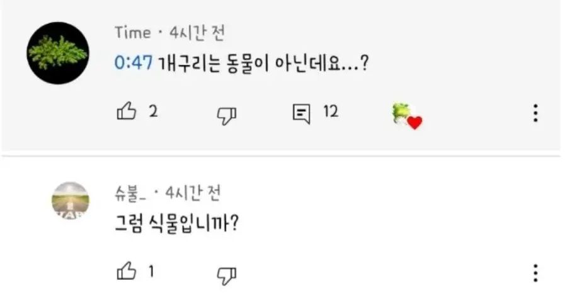Click the 4시간 전 timestamp beside 슈불_
This screenshot has width=567, height=307.
[193, 193]
